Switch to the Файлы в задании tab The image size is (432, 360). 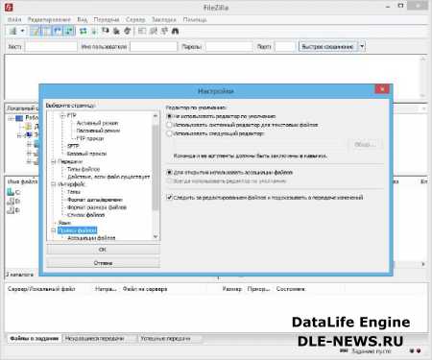[35, 338]
